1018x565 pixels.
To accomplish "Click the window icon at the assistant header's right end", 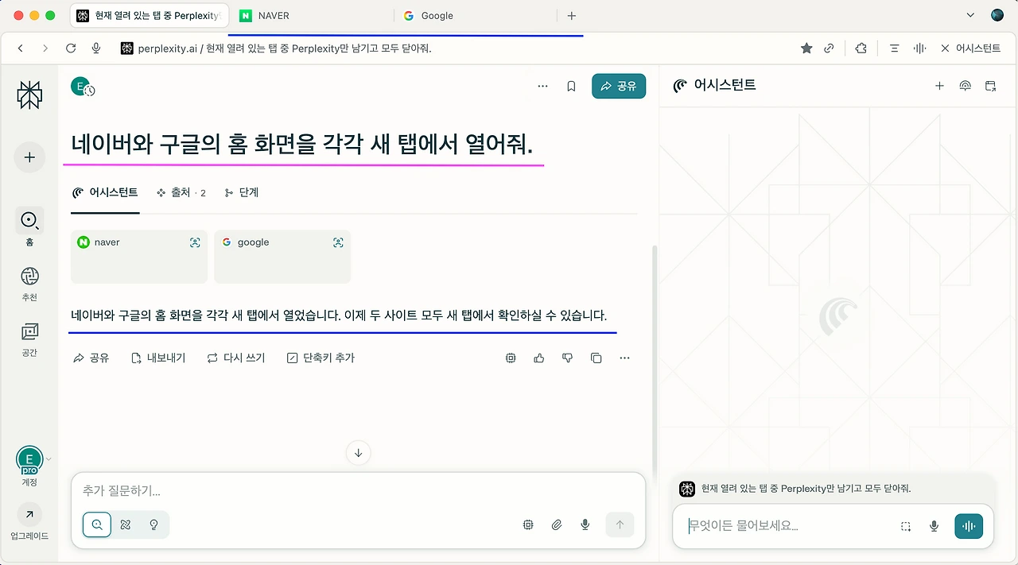I will [990, 86].
